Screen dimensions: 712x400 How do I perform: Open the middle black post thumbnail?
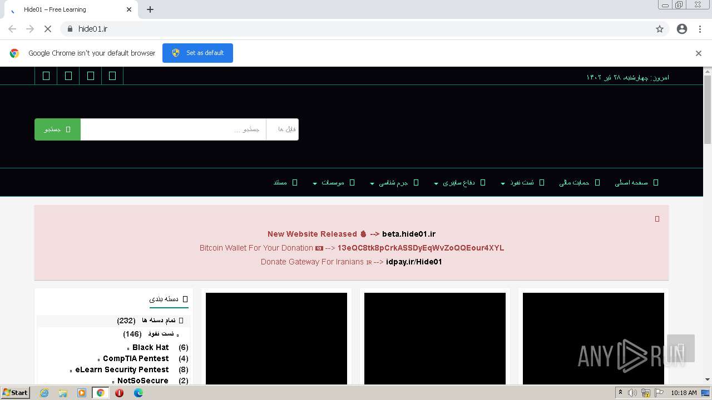tap(435, 338)
